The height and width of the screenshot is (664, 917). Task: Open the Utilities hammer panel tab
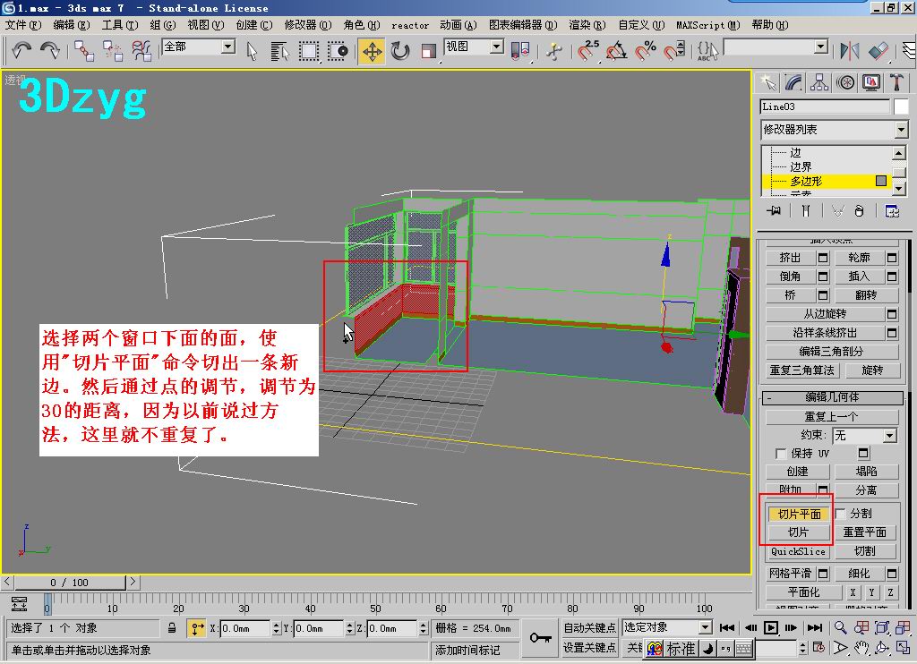896,83
